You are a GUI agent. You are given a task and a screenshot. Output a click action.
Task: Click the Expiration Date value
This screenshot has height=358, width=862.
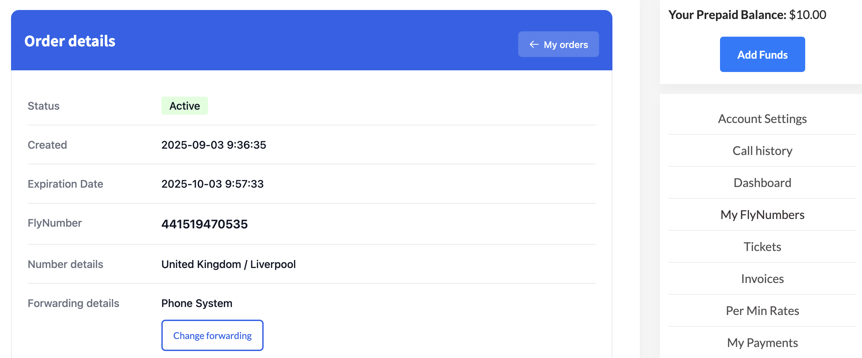click(x=212, y=184)
